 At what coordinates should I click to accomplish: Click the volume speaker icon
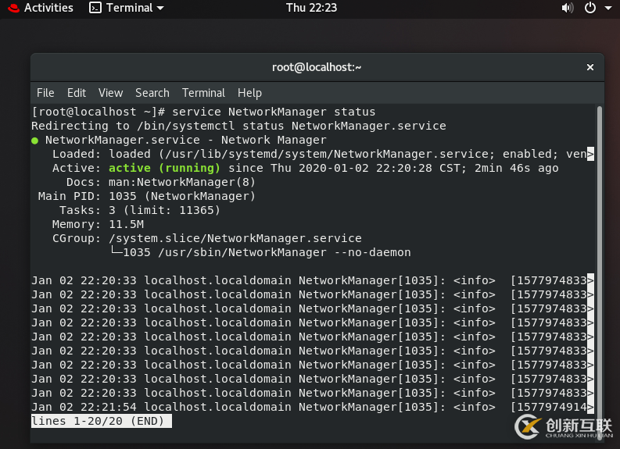click(568, 8)
